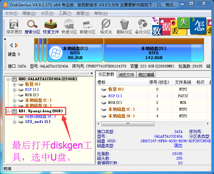Viewport: 214px width, 174px height.
Task: Switch to the 扇区编辑 tab
Action: [146, 75]
